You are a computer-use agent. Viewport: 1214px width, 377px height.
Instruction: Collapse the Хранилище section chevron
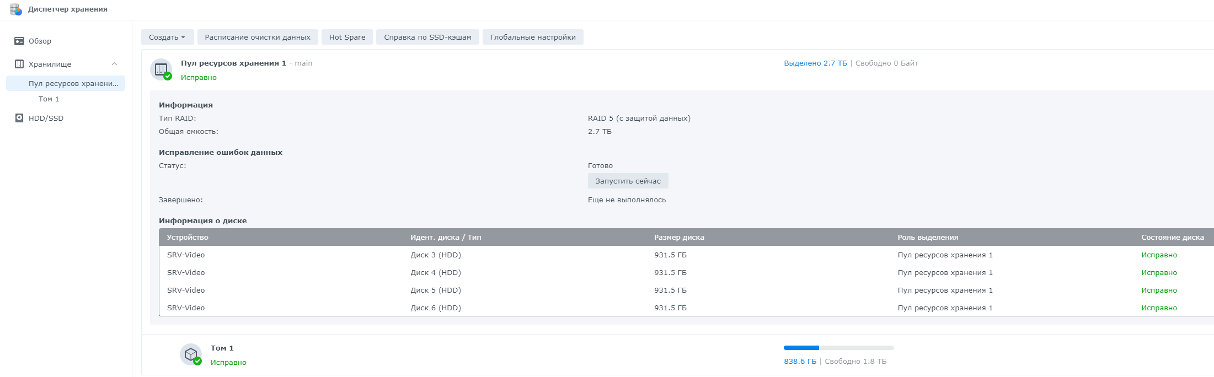click(x=115, y=64)
